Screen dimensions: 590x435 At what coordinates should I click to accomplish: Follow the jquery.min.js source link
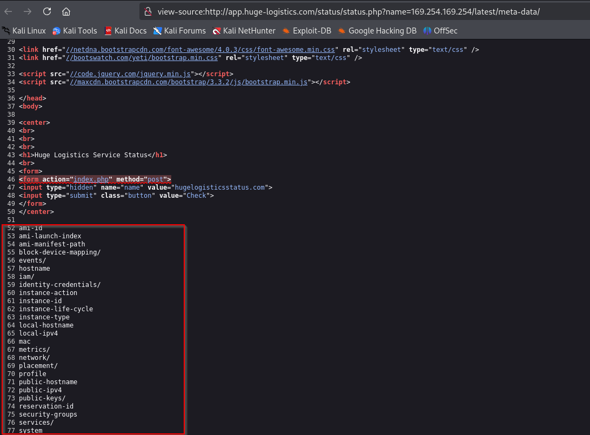130,74
